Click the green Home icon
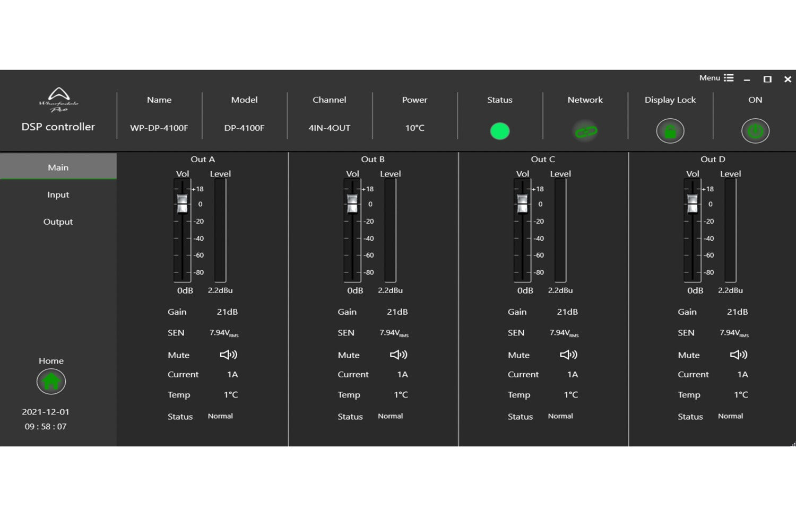796x530 pixels. 51,382
